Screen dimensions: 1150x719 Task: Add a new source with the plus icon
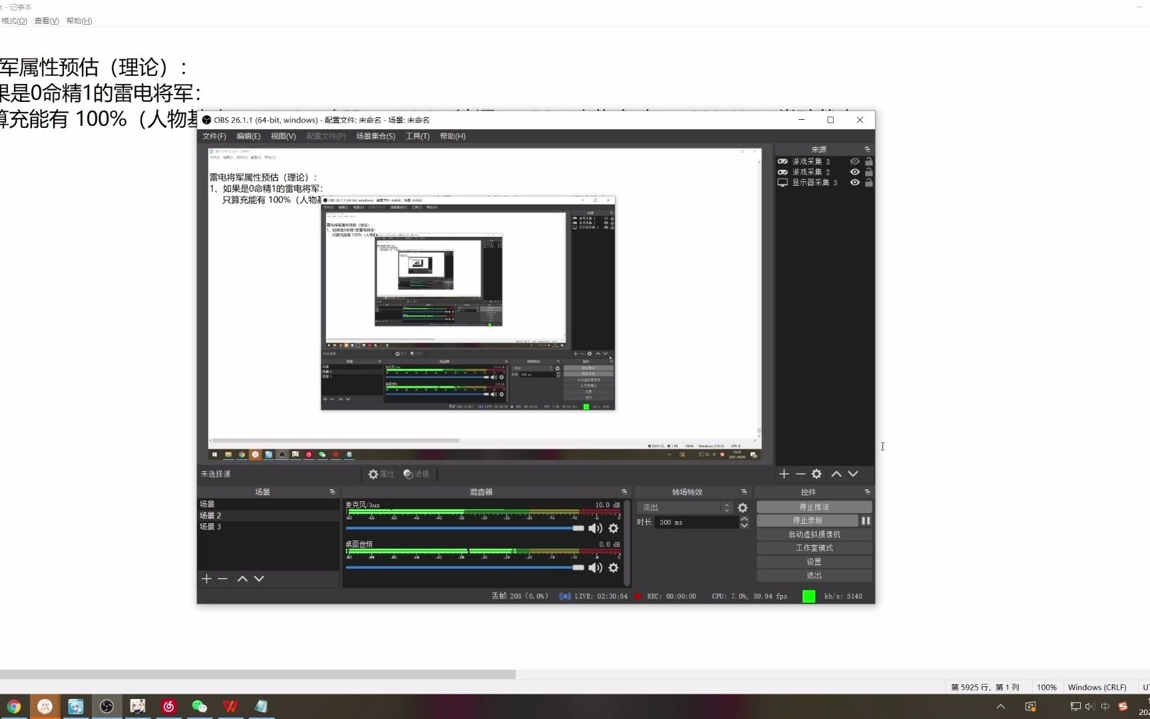point(784,474)
